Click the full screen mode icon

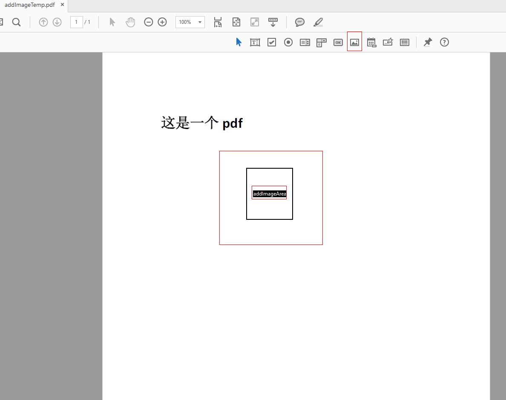255,22
